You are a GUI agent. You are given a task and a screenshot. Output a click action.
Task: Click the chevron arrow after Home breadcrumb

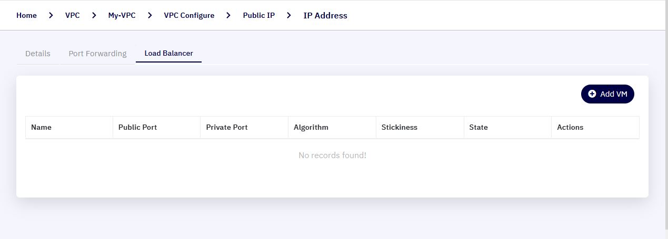pos(51,15)
